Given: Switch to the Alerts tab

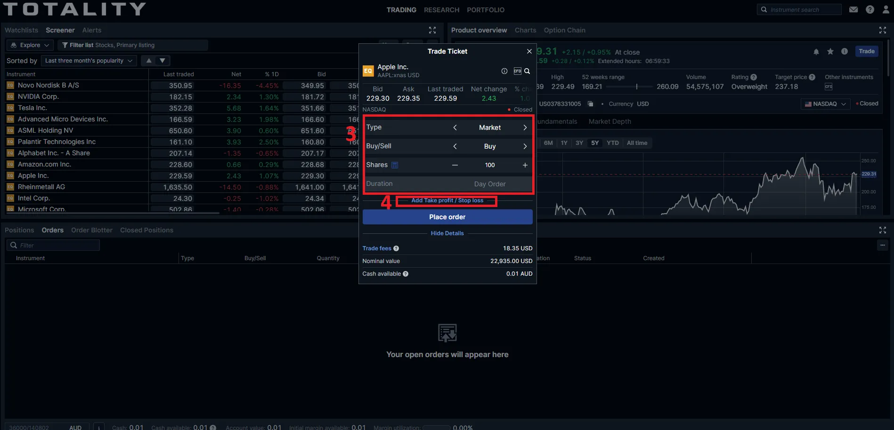Looking at the screenshot, I should (x=92, y=30).
